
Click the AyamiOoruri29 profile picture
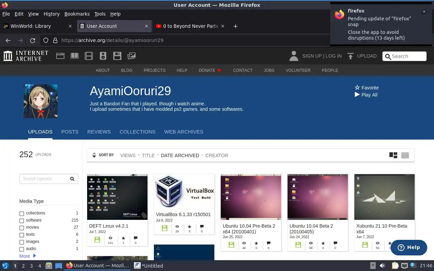(x=41, y=101)
